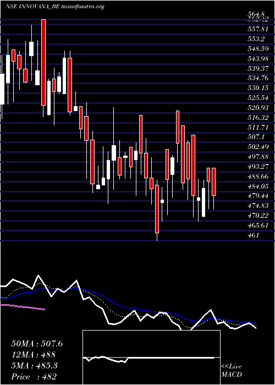This screenshot has height=385, width=275.
Task: Select the 465.61 price level
Action: pyautogui.click(x=258, y=226)
